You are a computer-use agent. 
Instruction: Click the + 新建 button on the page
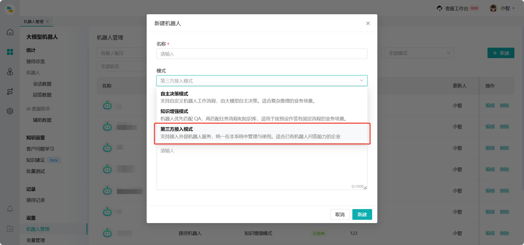501,53
